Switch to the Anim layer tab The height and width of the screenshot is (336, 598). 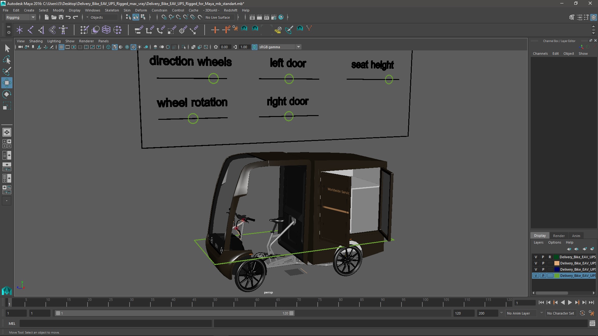576,236
